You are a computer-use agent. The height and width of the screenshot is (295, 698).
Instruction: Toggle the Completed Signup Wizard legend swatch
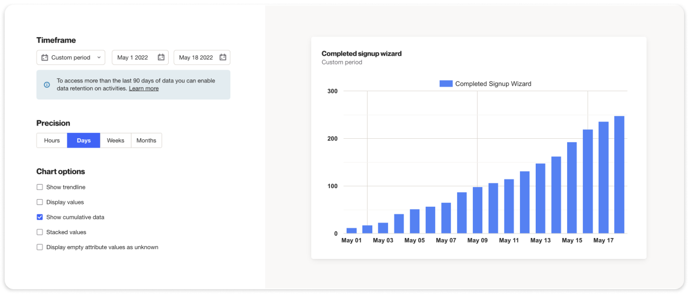[x=446, y=84]
